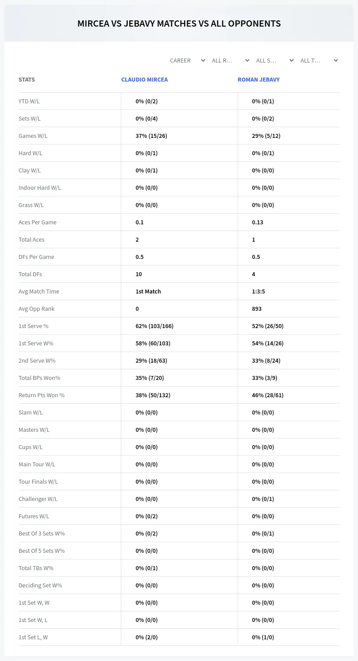Click Mircea's Return Pts Won 38% (50/132)
The width and height of the screenshot is (358, 661).
tap(153, 395)
